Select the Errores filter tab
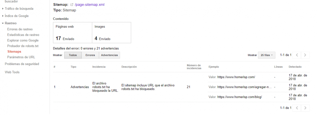The height and width of the screenshot is (115, 317). 90,55
